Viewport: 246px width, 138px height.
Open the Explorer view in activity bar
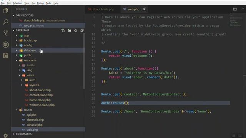click(6, 11)
